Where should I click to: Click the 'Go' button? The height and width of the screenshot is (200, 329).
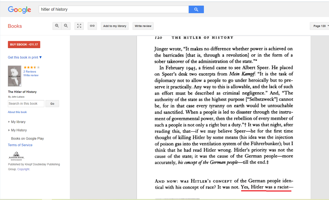52,103
